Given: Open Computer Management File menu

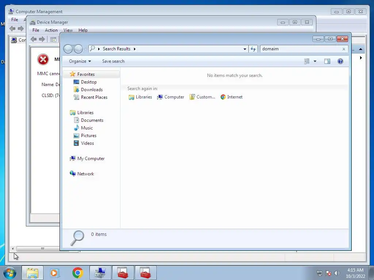Looking at the screenshot, I should [15, 20].
